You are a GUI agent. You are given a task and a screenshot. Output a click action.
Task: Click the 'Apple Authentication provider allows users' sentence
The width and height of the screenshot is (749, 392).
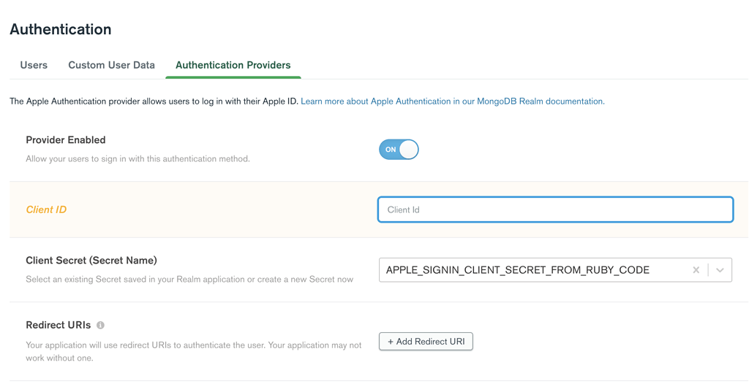tap(154, 101)
